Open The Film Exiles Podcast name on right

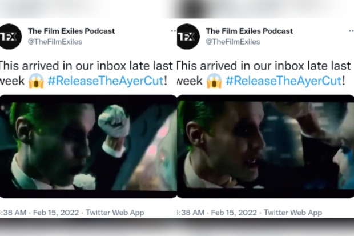click(250, 31)
